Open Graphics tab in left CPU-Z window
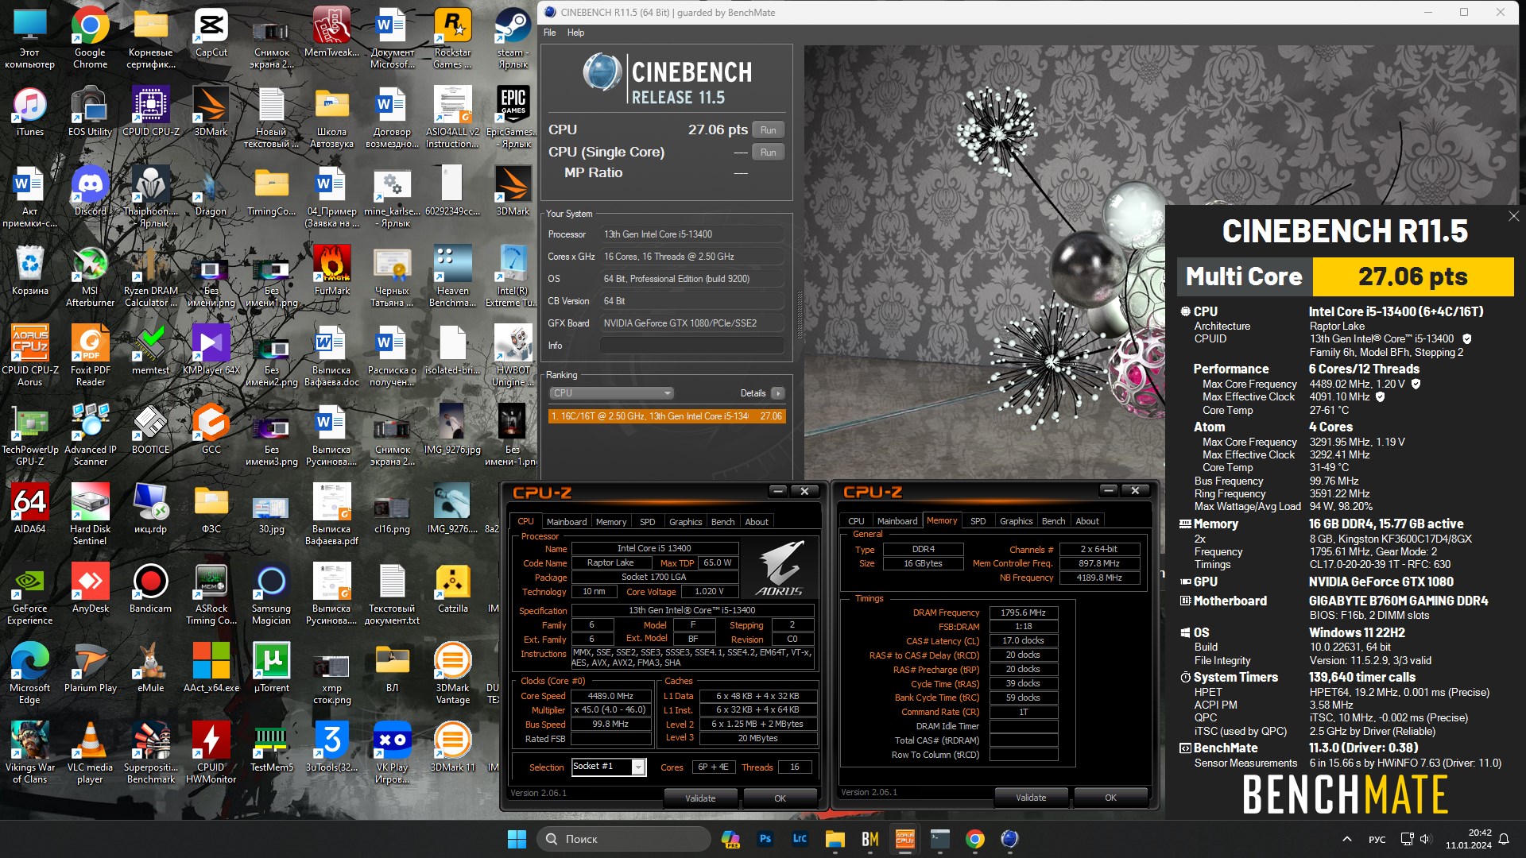 pos(685,522)
